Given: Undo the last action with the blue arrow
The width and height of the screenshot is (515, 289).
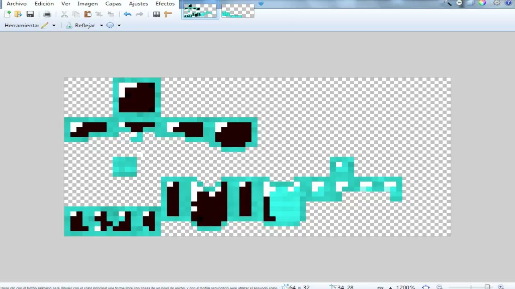Looking at the screenshot, I should [x=128, y=14].
